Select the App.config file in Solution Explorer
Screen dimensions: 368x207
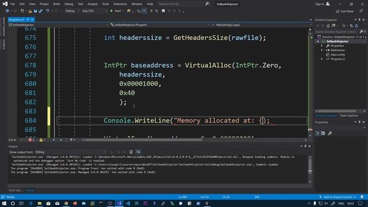click(x=338, y=55)
